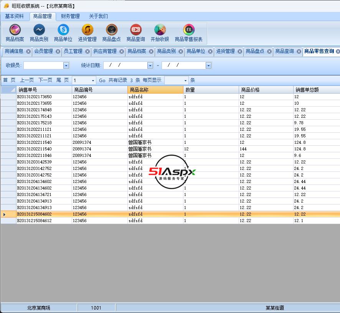Close the 商品盘点 document tab
The width and height of the screenshot is (340, 313).
click(269, 51)
